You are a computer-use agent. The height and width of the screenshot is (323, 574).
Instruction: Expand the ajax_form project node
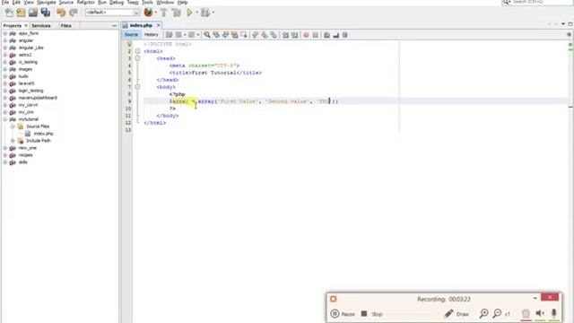tap(5, 33)
